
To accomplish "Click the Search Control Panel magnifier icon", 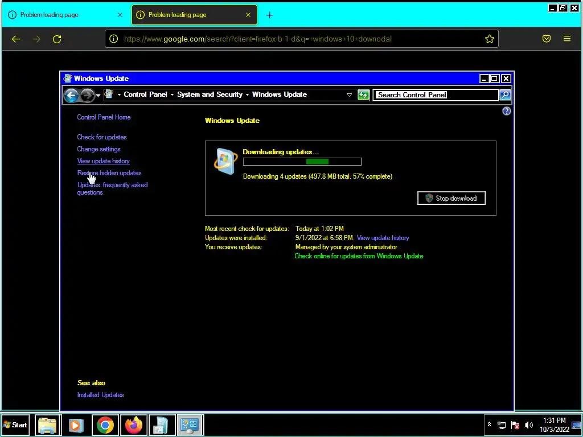I will 505,95.
